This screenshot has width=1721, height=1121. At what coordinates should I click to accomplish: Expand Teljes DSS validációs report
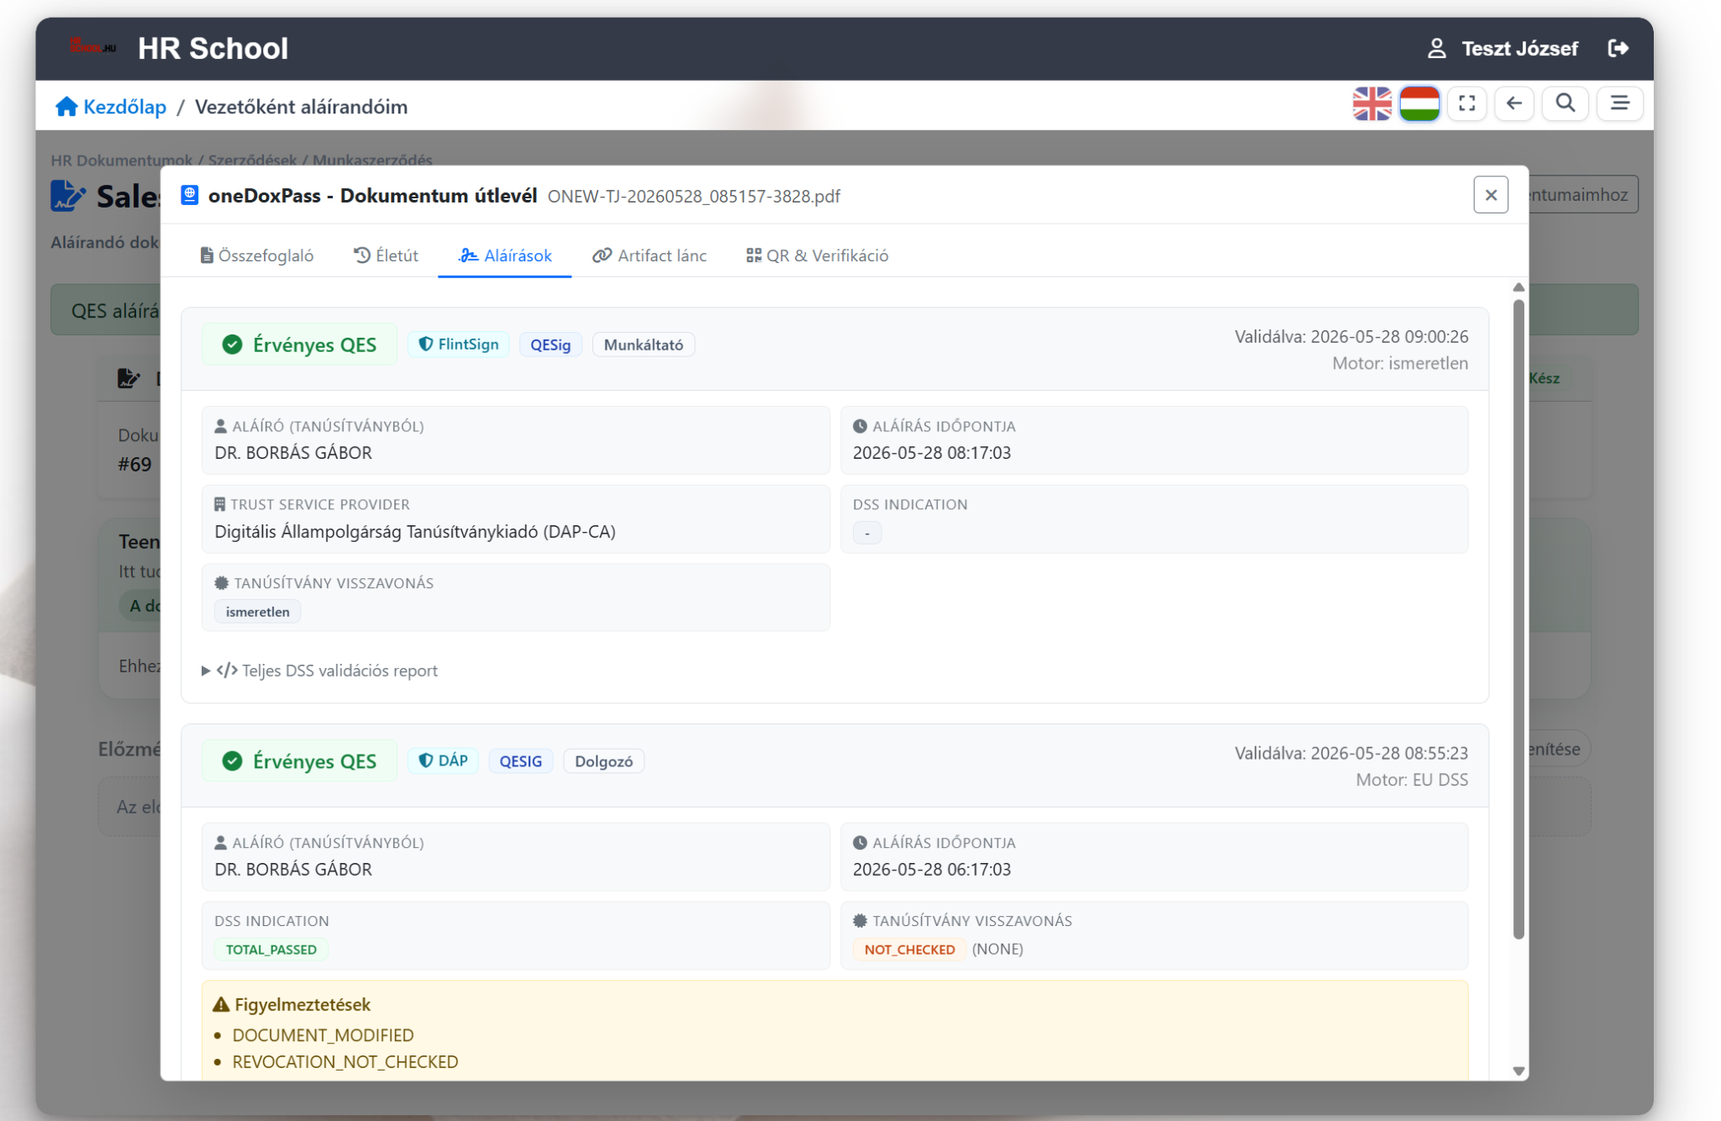tap(320, 671)
